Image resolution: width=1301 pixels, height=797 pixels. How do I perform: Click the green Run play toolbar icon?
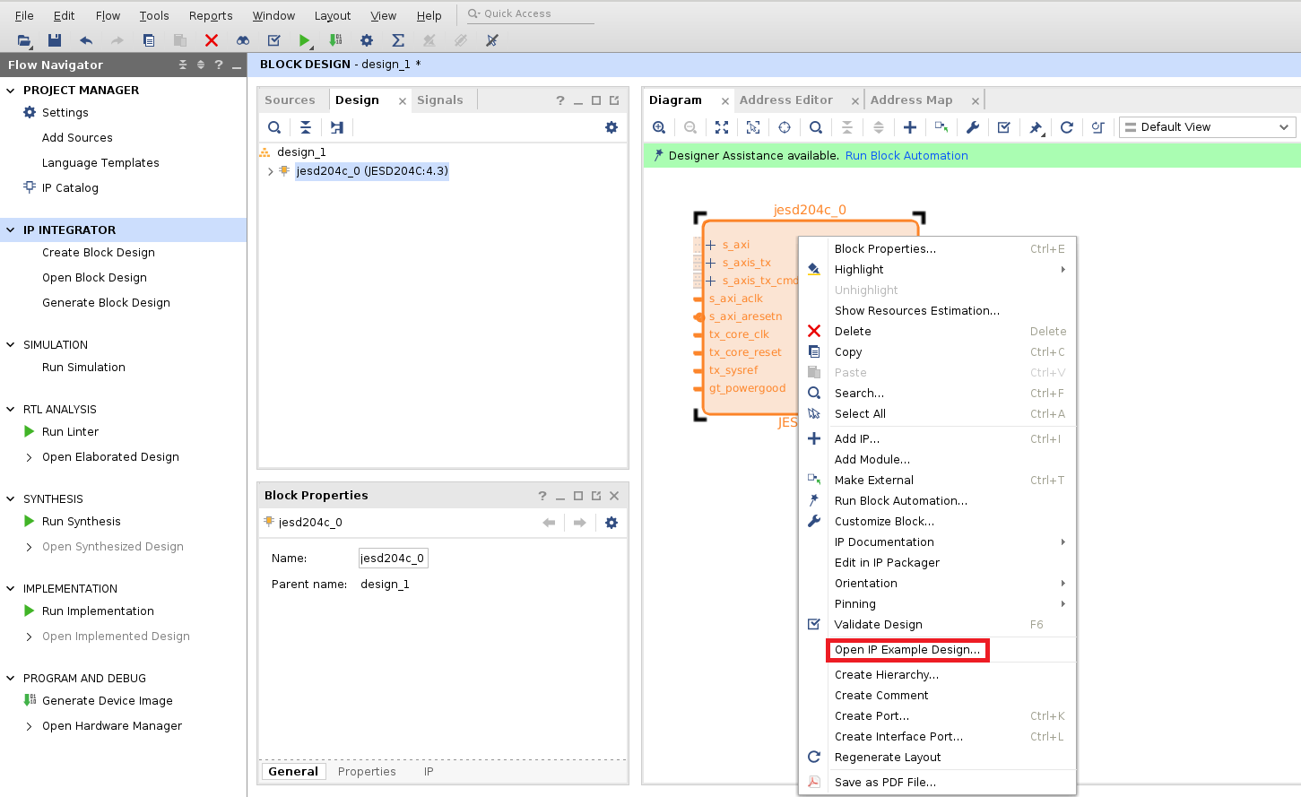pos(305,40)
